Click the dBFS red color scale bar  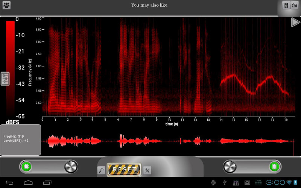pyautogui.click(x=10, y=68)
